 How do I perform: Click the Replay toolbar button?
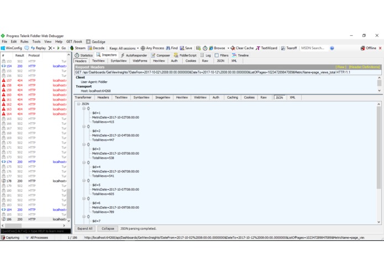38,48
